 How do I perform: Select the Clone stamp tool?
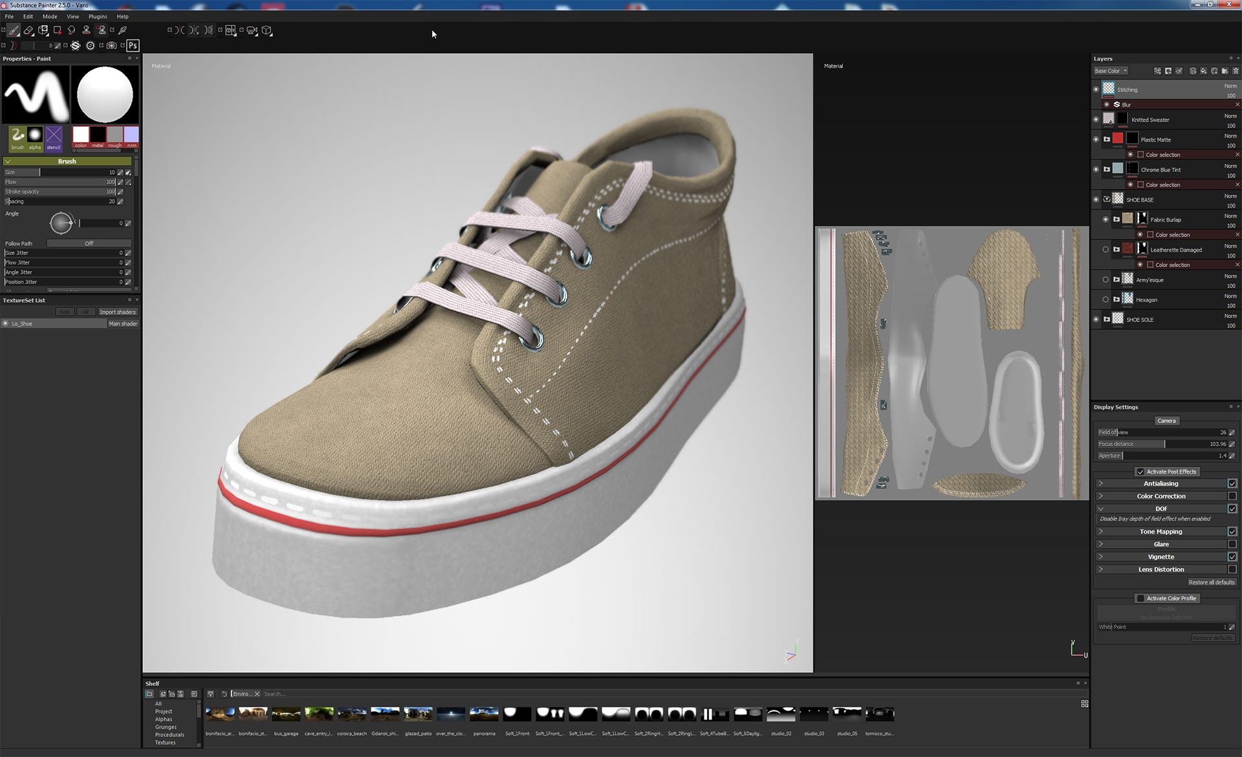(x=86, y=30)
